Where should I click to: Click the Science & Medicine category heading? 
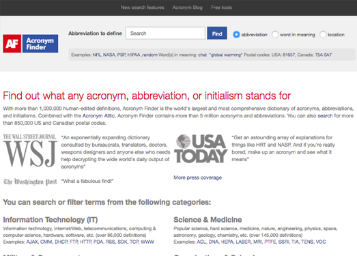[x=208, y=220]
